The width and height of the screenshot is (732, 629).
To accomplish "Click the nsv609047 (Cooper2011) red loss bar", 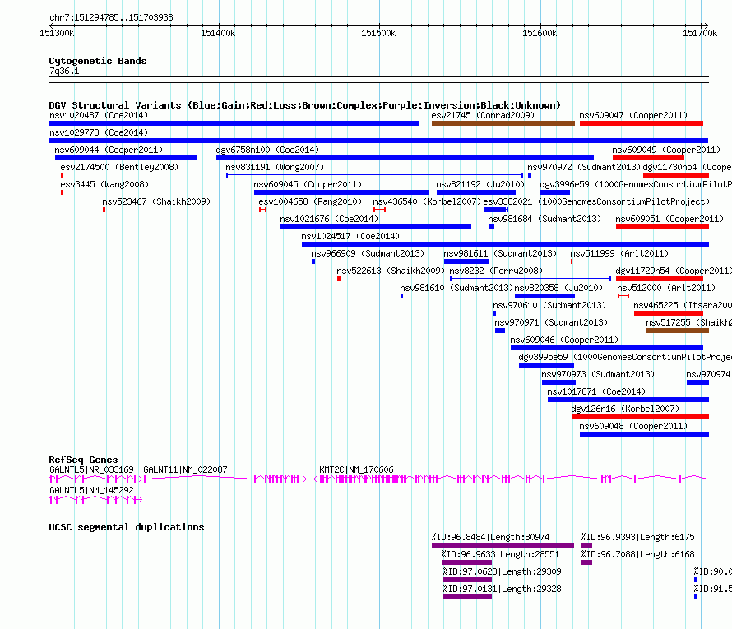I will [642, 123].
